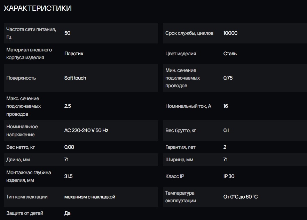Click the Защита от детей value Да
The height and width of the screenshot is (220, 307).
68,213
